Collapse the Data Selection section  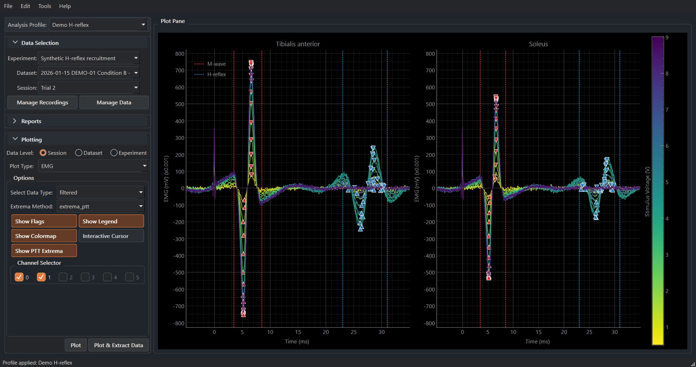pyautogui.click(x=77, y=43)
